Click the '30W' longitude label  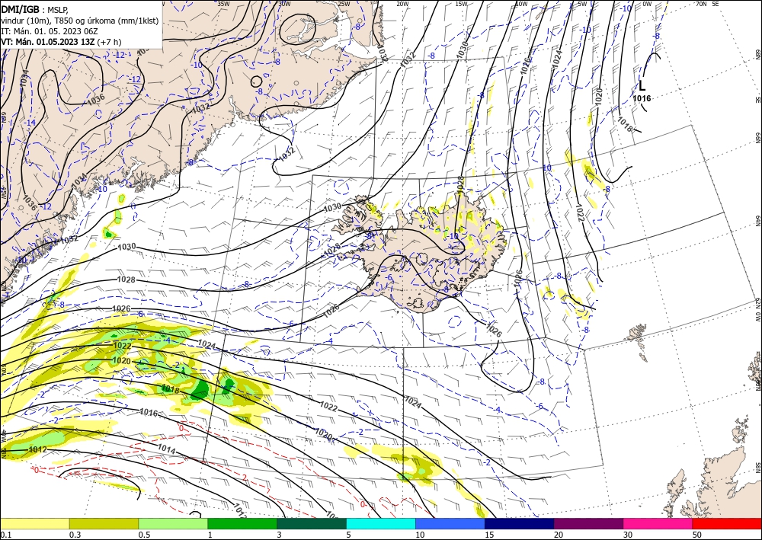click(284, 3)
